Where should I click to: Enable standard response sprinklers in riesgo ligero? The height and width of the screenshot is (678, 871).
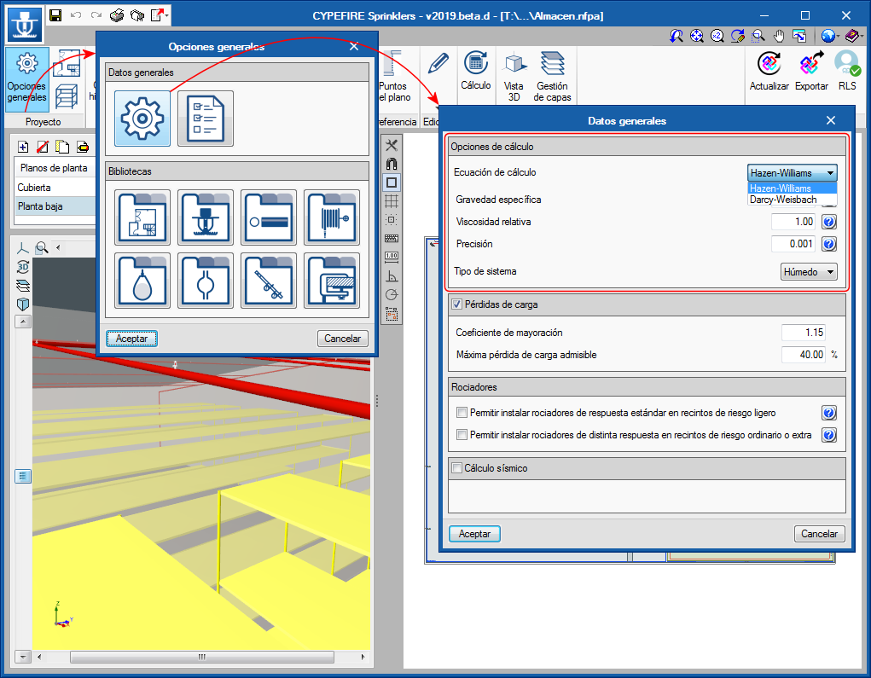(462, 413)
